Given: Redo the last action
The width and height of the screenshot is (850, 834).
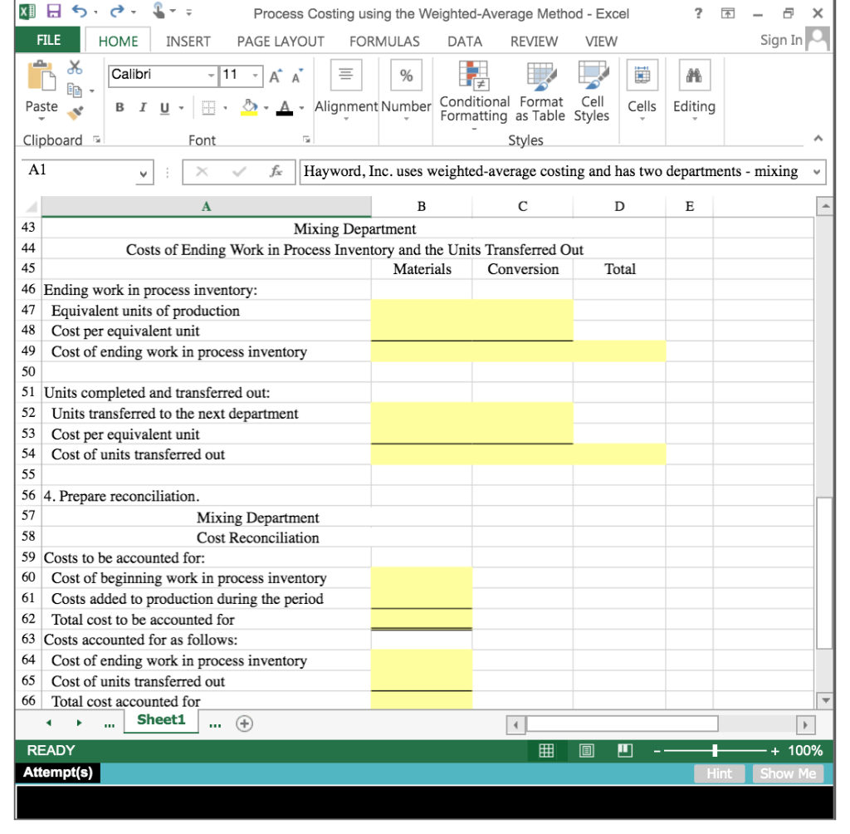Looking at the screenshot, I should 116,11.
